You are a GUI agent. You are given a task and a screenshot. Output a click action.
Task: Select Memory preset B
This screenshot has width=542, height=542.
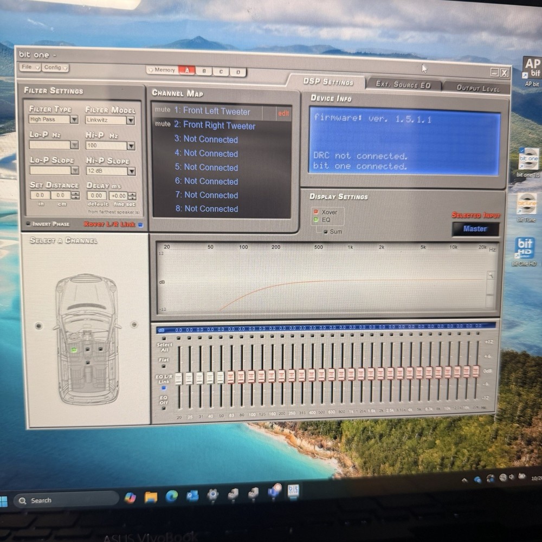[204, 72]
